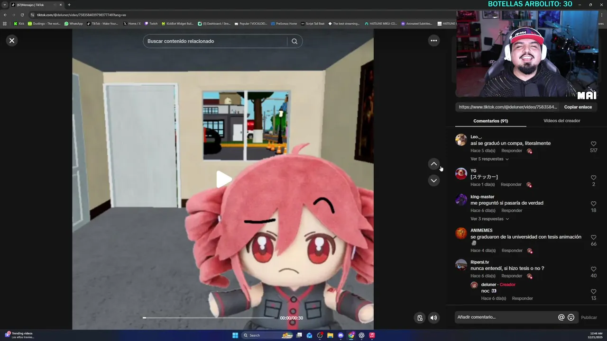Screen dimensions: 607x341
Task: Click Responder under YG's comment
Action: point(511,184)
